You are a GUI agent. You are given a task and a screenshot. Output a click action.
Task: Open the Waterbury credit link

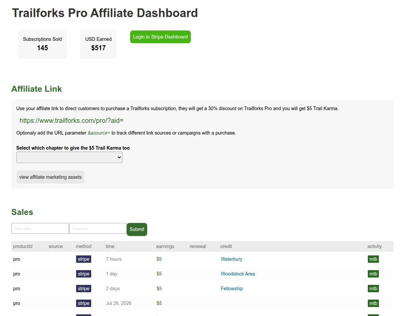tap(231, 259)
